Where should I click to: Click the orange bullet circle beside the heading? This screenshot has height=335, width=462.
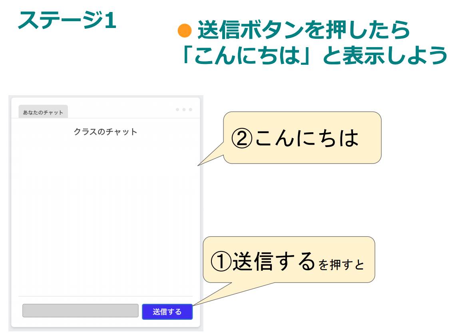[185, 31]
